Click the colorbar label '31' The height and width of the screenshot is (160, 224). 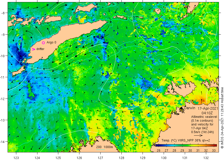click(198, 150)
